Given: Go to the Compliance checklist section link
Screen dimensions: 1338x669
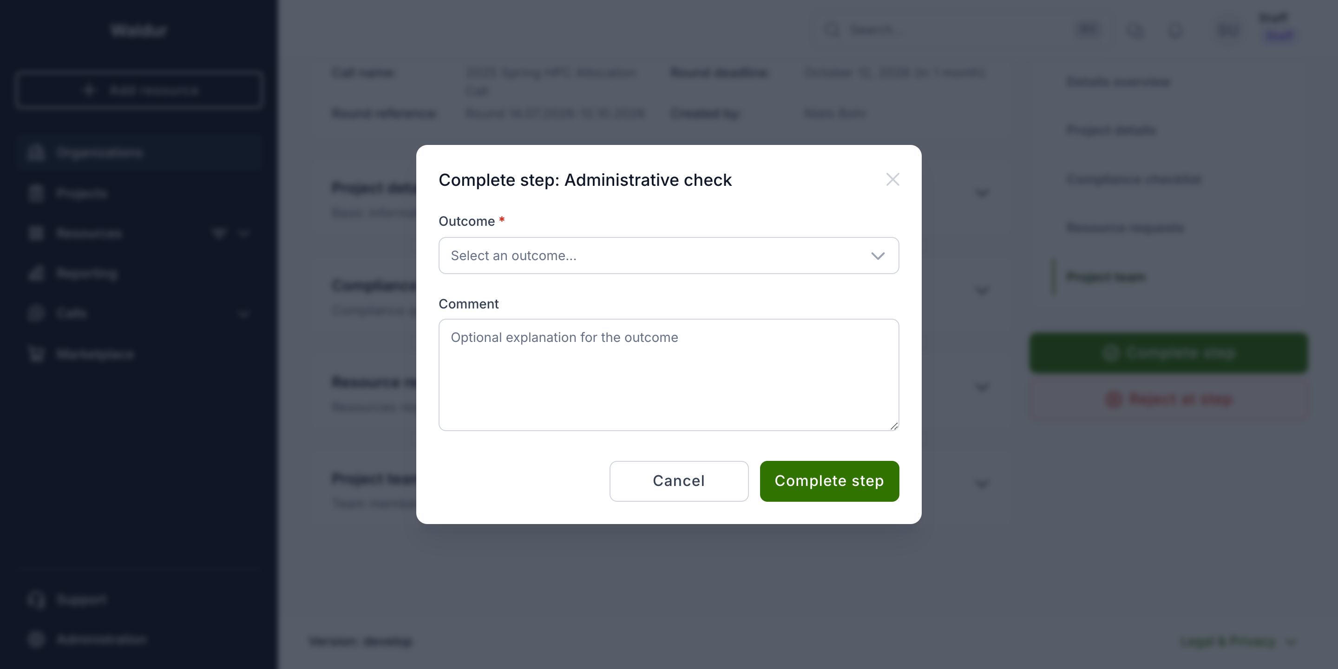Looking at the screenshot, I should (1134, 179).
